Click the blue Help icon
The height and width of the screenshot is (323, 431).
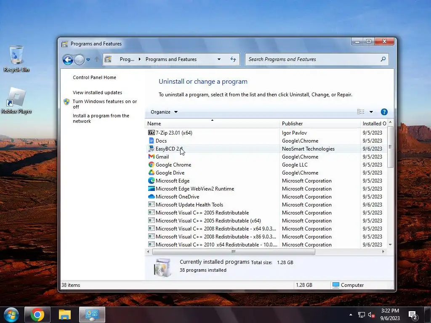coord(384,112)
